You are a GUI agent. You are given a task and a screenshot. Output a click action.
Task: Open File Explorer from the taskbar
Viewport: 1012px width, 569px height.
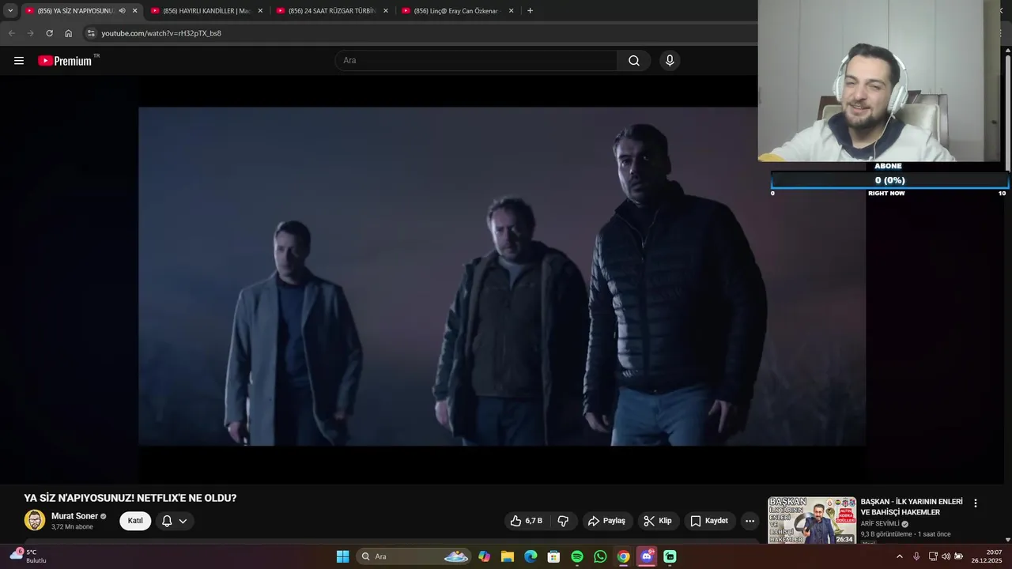click(x=507, y=556)
